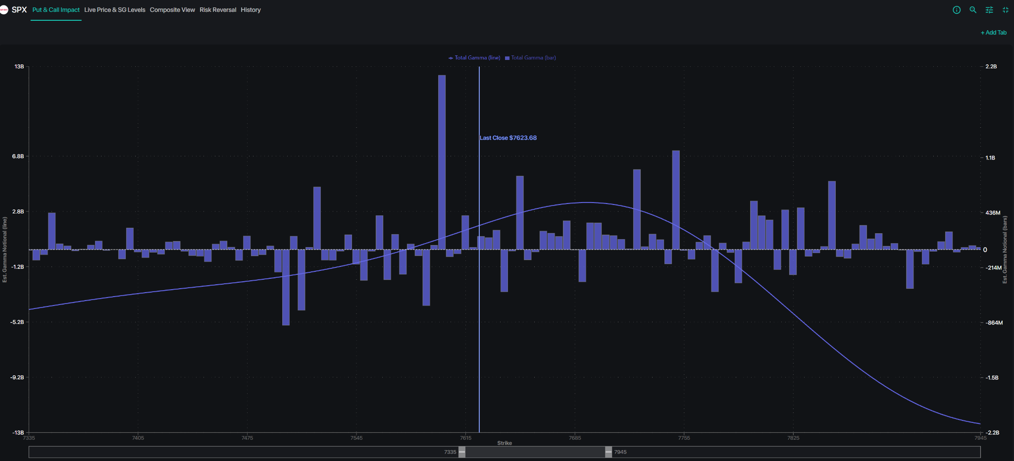Toggle Total Gamma (bar) legend series
This screenshot has width=1014, height=461.
click(530, 58)
